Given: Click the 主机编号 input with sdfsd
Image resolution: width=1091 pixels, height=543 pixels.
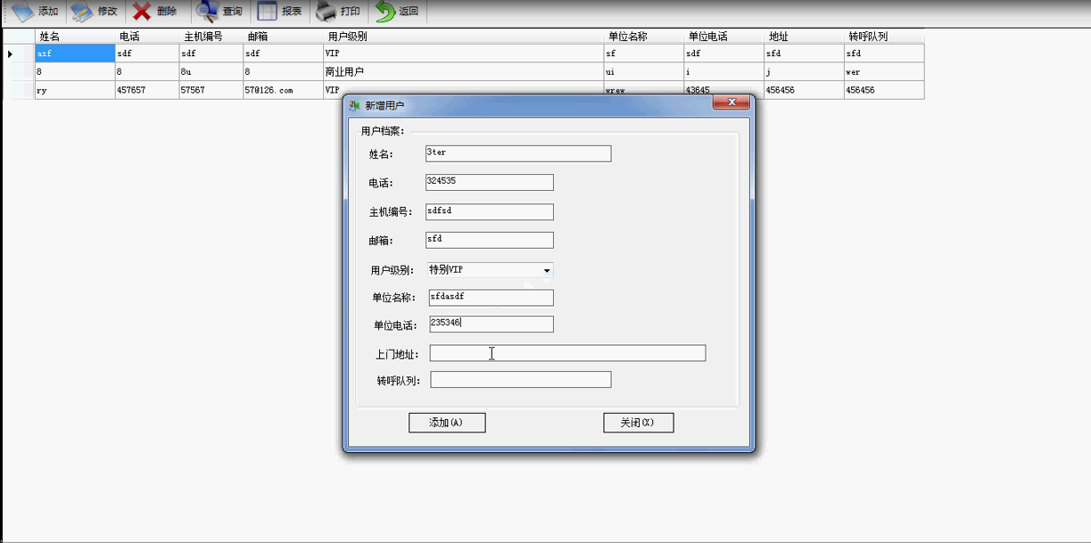Looking at the screenshot, I should click(490, 212).
